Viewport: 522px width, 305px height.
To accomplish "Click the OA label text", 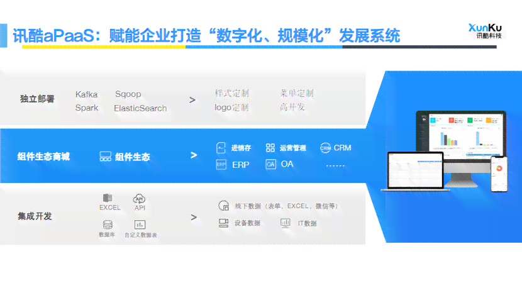I will (x=287, y=164).
